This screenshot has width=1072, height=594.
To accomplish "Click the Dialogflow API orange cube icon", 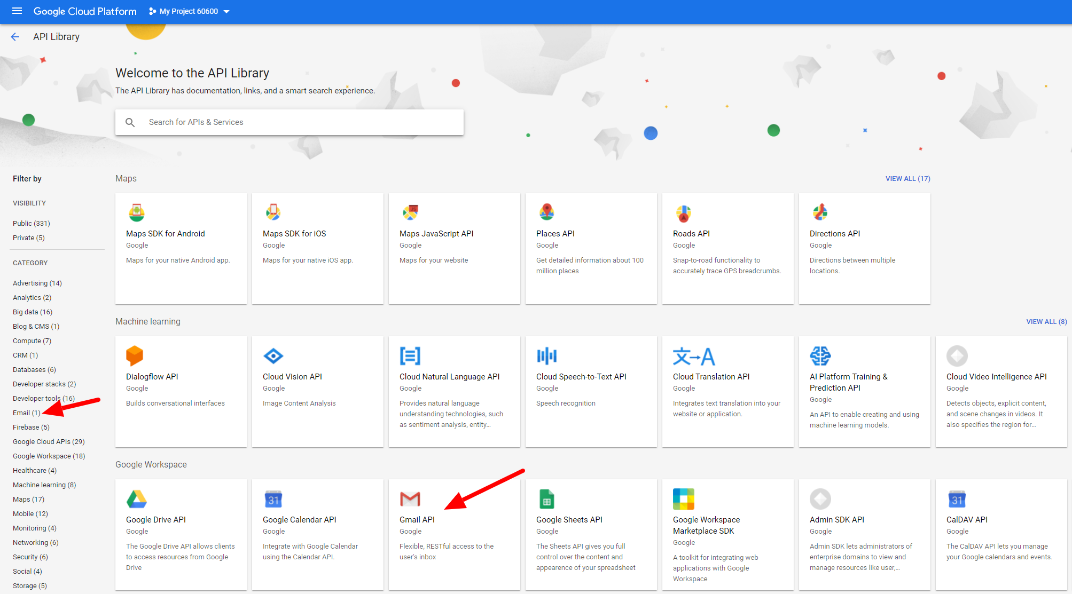I will click(x=135, y=355).
